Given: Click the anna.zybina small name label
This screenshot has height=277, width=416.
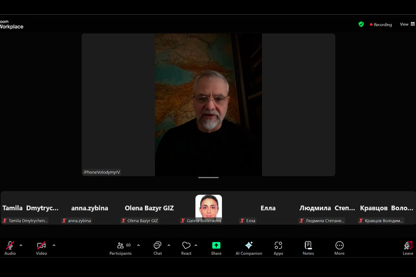Looking at the screenshot, I should pyautogui.click(x=80, y=221).
